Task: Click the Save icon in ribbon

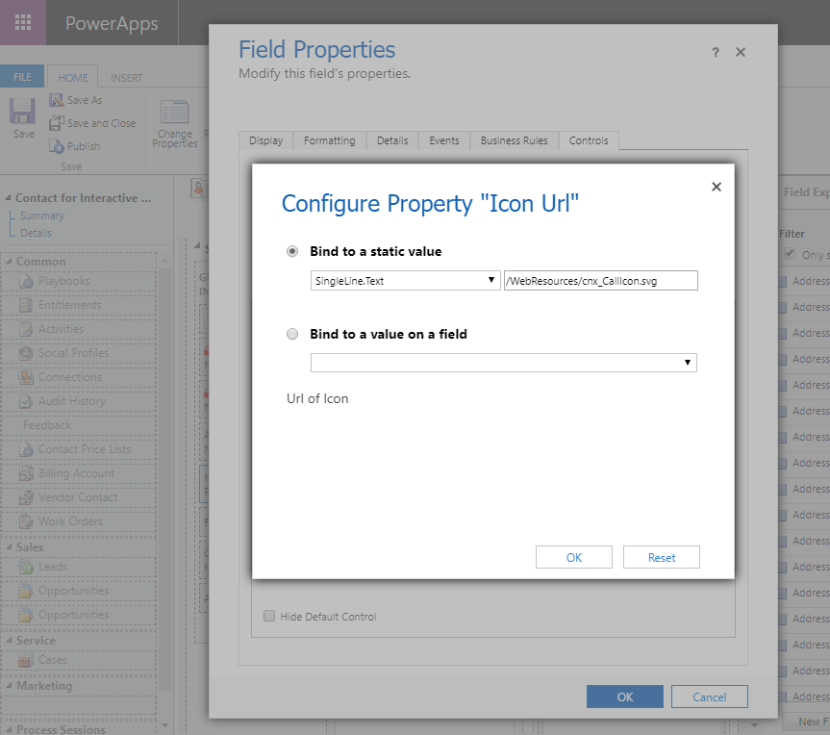Action: [x=22, y=112]
